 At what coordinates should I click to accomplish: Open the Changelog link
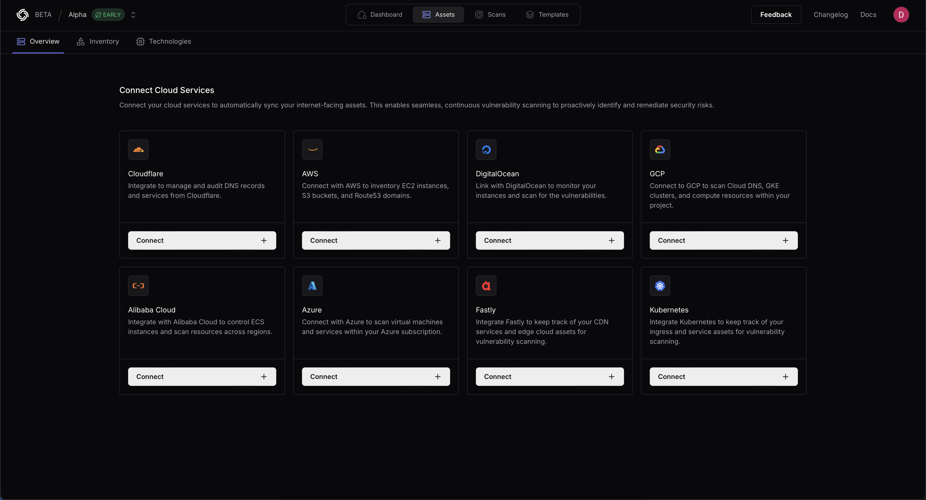[831, 14]
